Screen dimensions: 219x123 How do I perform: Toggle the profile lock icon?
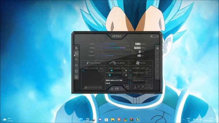pos(157,48)
